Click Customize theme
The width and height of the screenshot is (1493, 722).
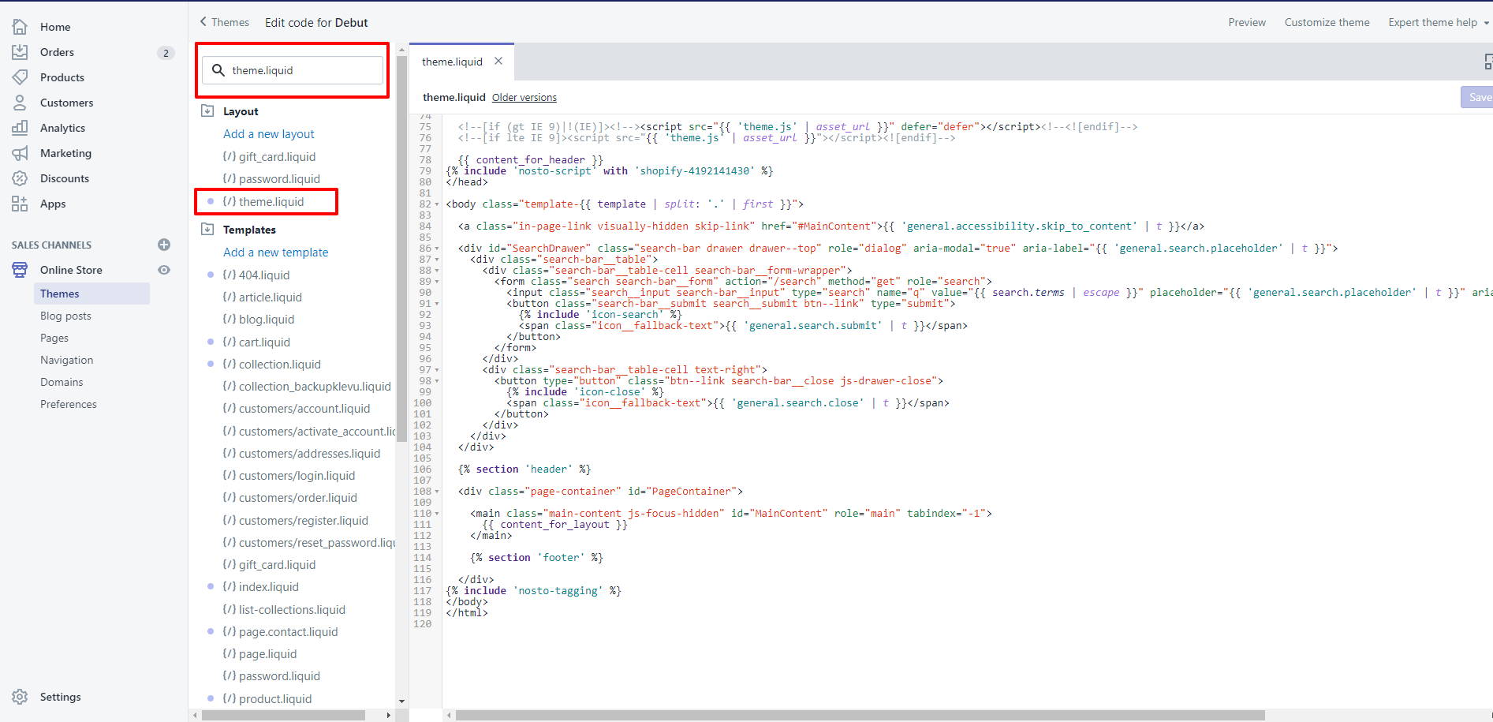(x=1327, y=22)
